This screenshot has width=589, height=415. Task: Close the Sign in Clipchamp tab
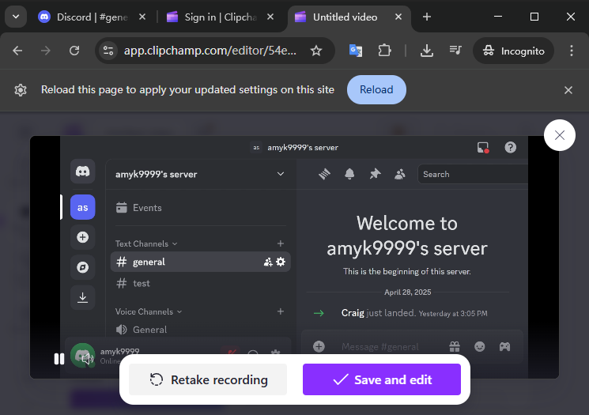click(x=270, y=17)
